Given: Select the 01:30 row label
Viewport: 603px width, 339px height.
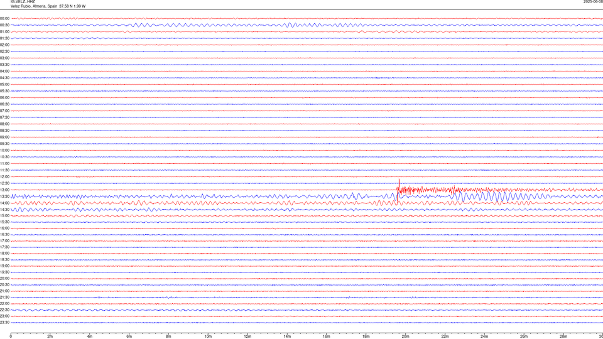Looking at the screenshot, I should click(x=4, y=38).
